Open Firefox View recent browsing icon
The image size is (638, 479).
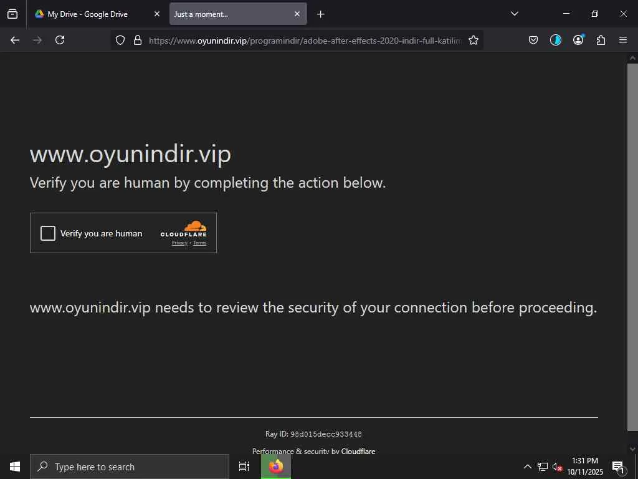(12, 14)
